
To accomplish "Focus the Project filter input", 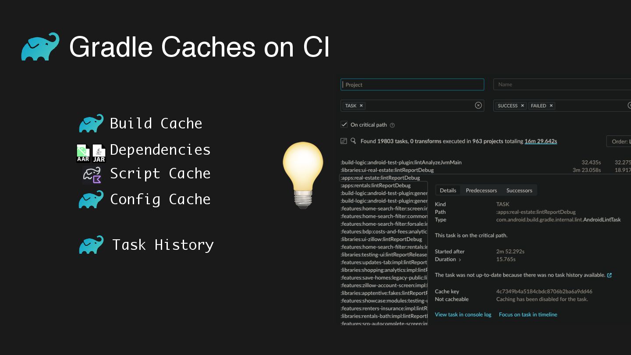I will (x=412, y=85).
